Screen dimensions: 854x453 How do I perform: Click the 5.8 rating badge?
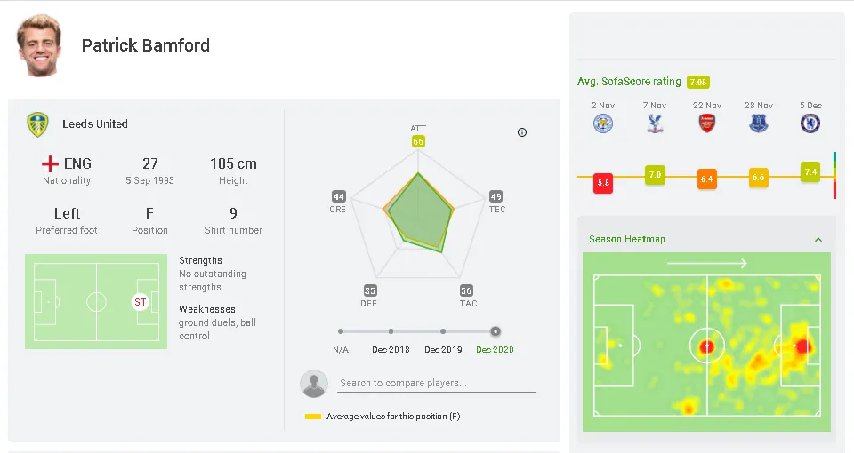(x=604, y=183)
